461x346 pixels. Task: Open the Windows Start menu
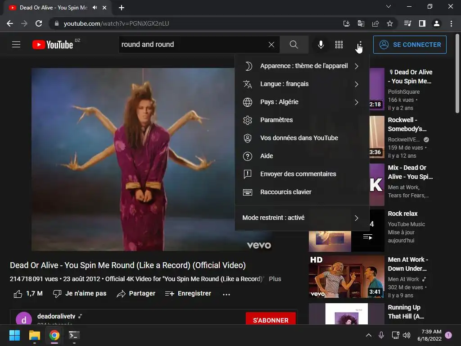[x=14, y=335]
